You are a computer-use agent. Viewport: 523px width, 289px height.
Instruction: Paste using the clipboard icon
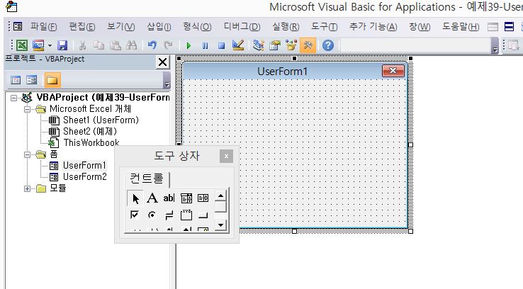point(116,45)
